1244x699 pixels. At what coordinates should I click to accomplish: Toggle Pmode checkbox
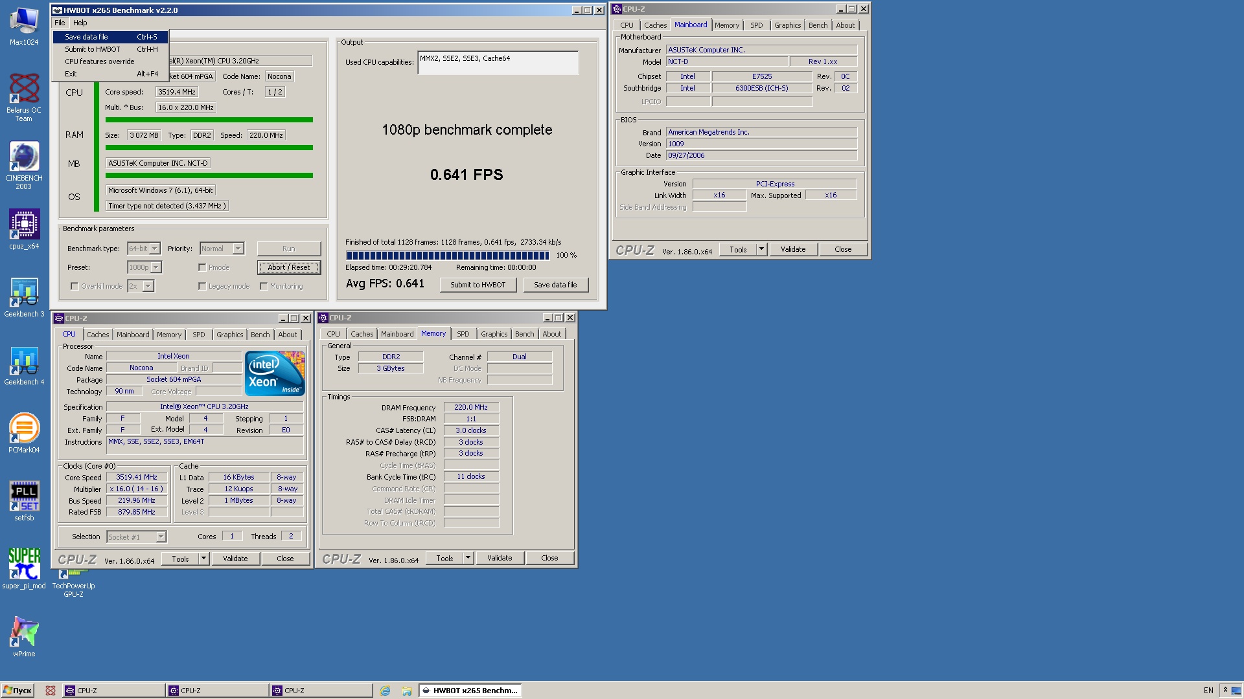202,267
